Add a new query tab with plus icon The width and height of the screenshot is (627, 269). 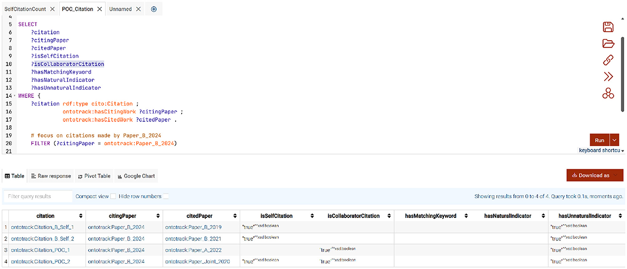point(154,9)
